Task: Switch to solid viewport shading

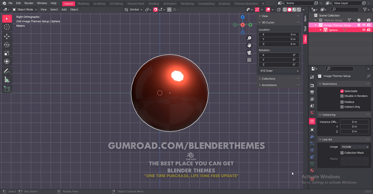Action: pyautogui.click(x=289, y=10)
